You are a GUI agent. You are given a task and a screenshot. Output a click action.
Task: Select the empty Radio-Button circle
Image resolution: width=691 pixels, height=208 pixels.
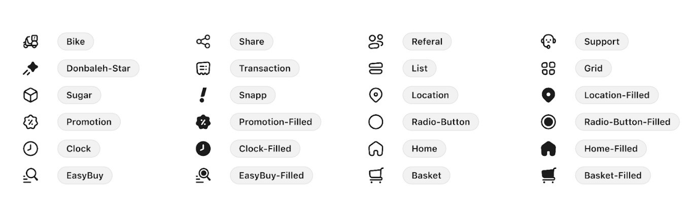pyautogui.click(x=375, y=122)
